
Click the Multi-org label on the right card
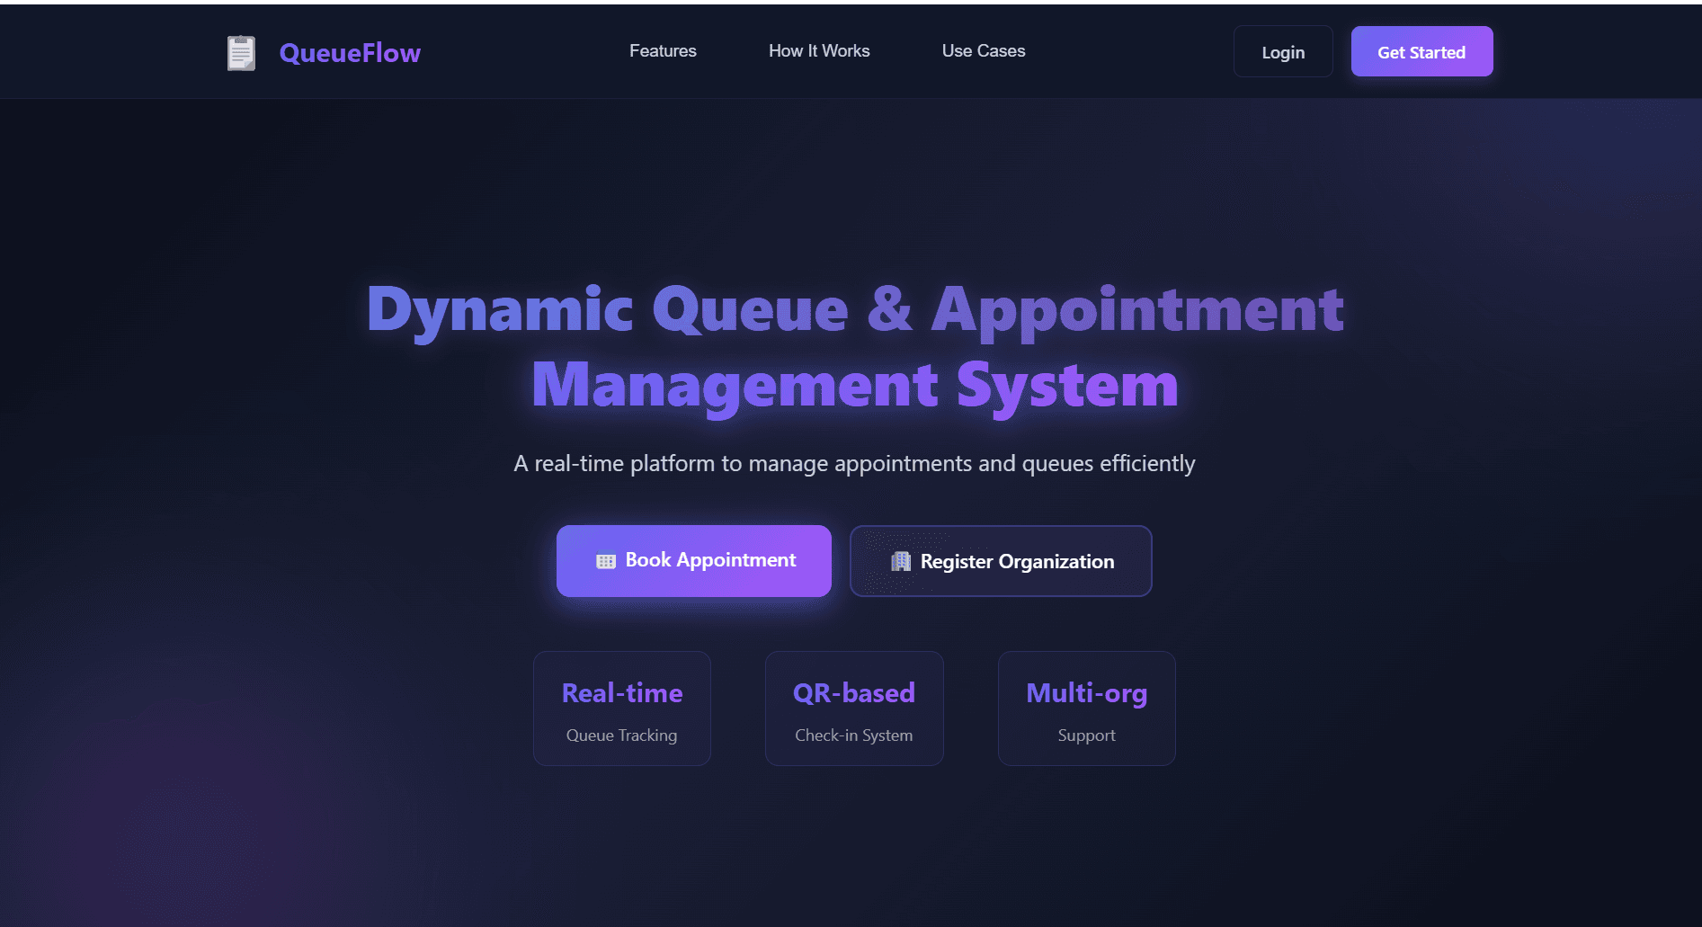coord(1086,693)
